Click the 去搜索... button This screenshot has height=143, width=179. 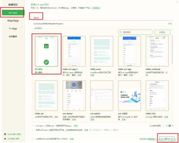[x=162, y=32]
